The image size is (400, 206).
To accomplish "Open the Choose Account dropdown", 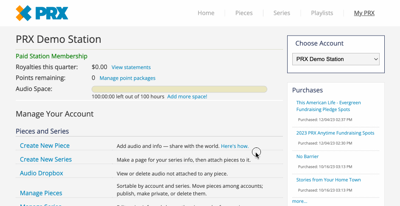I will pyautogui.click(x=336, y=59).
